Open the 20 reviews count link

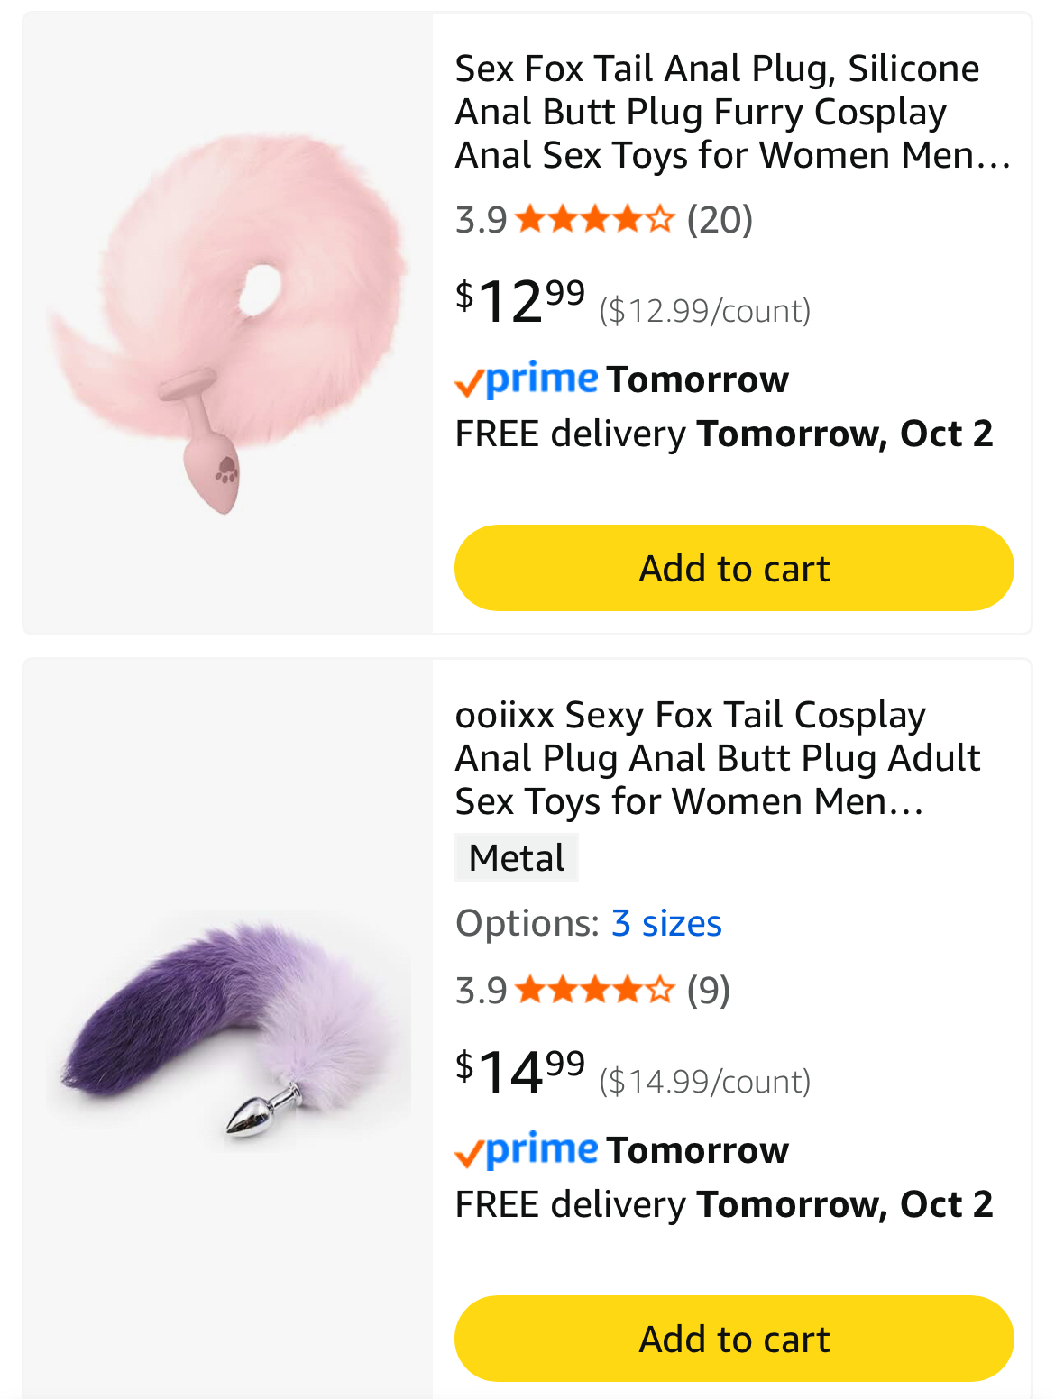click(720, 219)
